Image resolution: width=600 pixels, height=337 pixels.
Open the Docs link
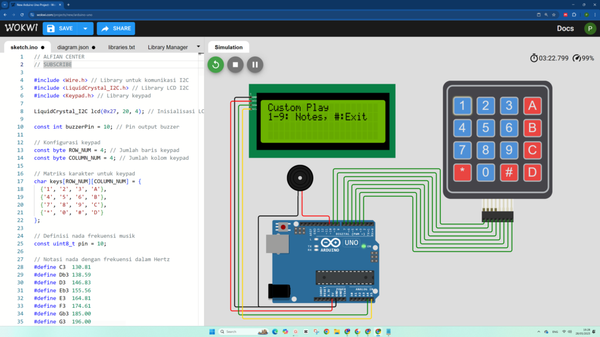[x=565, y=29]
